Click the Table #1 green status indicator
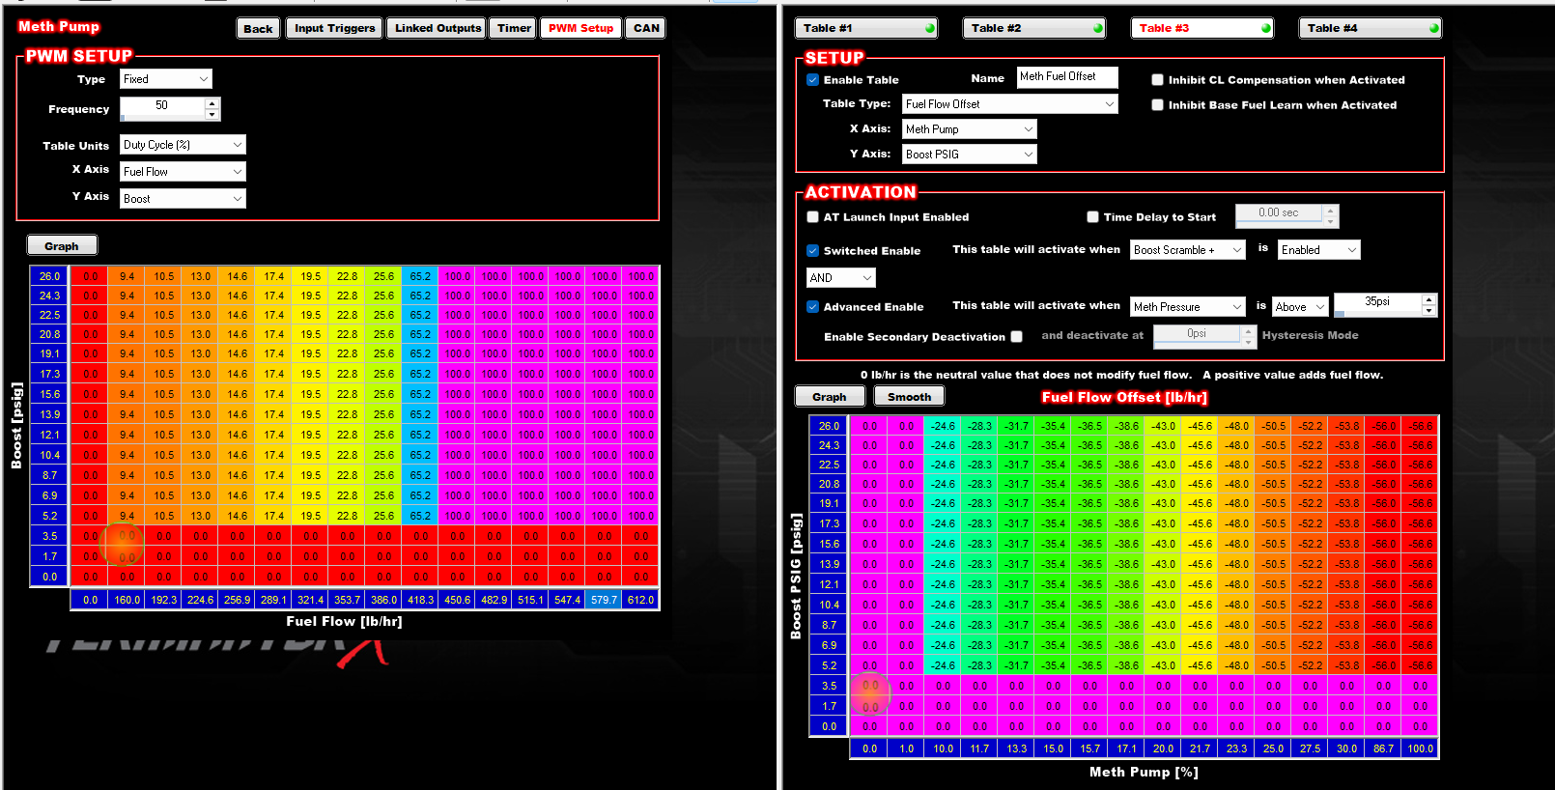 pos(929,29)
